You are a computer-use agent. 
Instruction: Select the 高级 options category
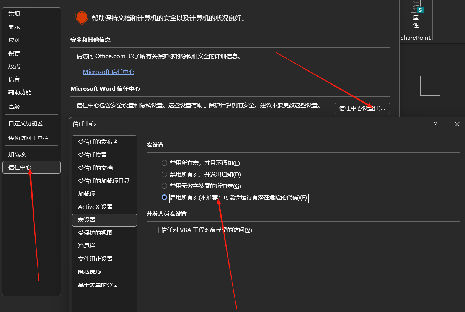pyautogui.click(x=31, y=107)
